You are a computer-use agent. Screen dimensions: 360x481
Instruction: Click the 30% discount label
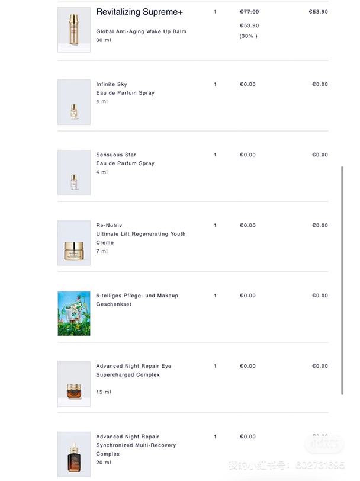click(248, 36)
